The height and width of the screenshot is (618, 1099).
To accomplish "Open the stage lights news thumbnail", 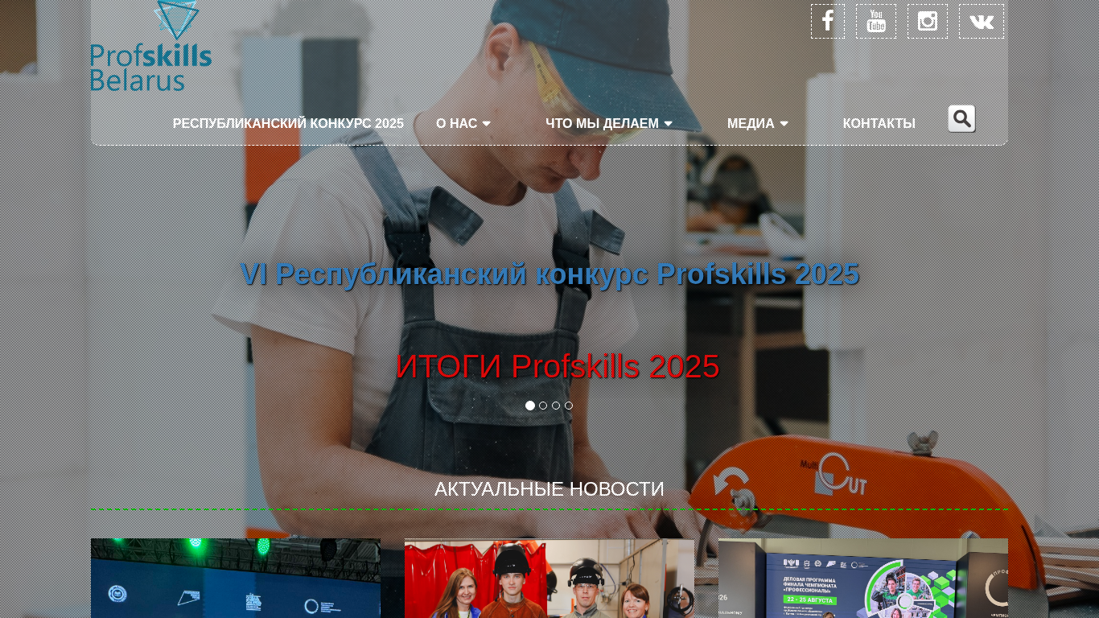I will (x=236, y=579).
